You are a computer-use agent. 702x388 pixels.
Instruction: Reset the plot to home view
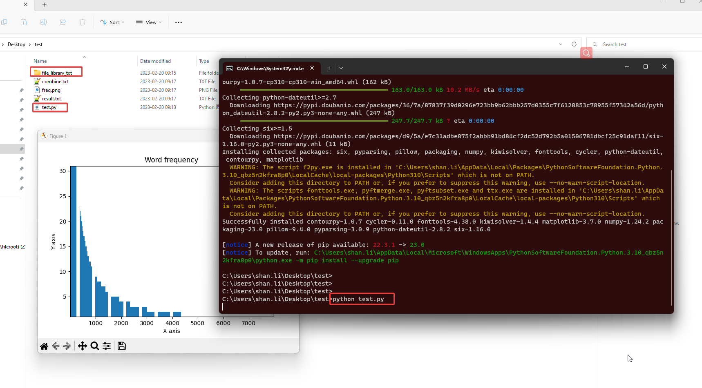click(44, 346)
